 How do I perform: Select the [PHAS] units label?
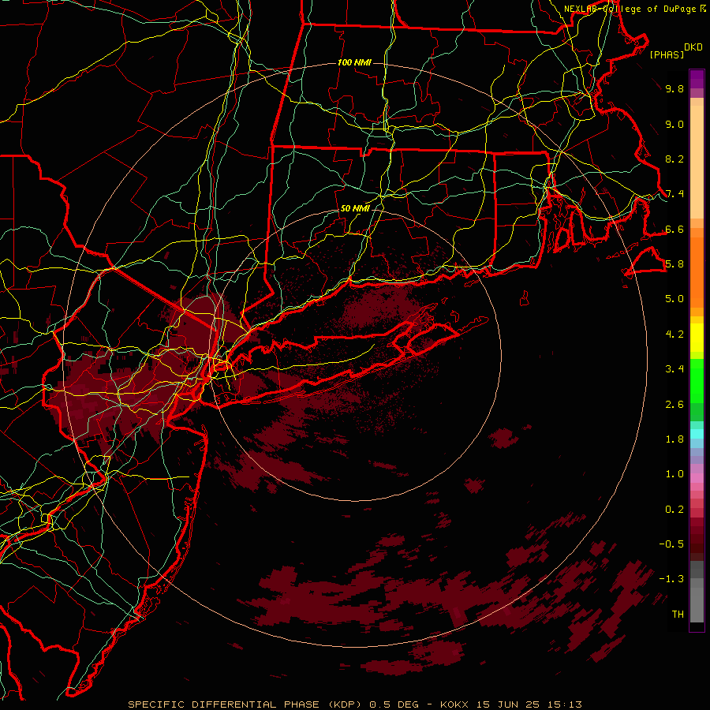tap(666, 54)
